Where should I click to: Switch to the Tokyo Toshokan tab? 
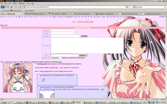click(x=59, y=14)
